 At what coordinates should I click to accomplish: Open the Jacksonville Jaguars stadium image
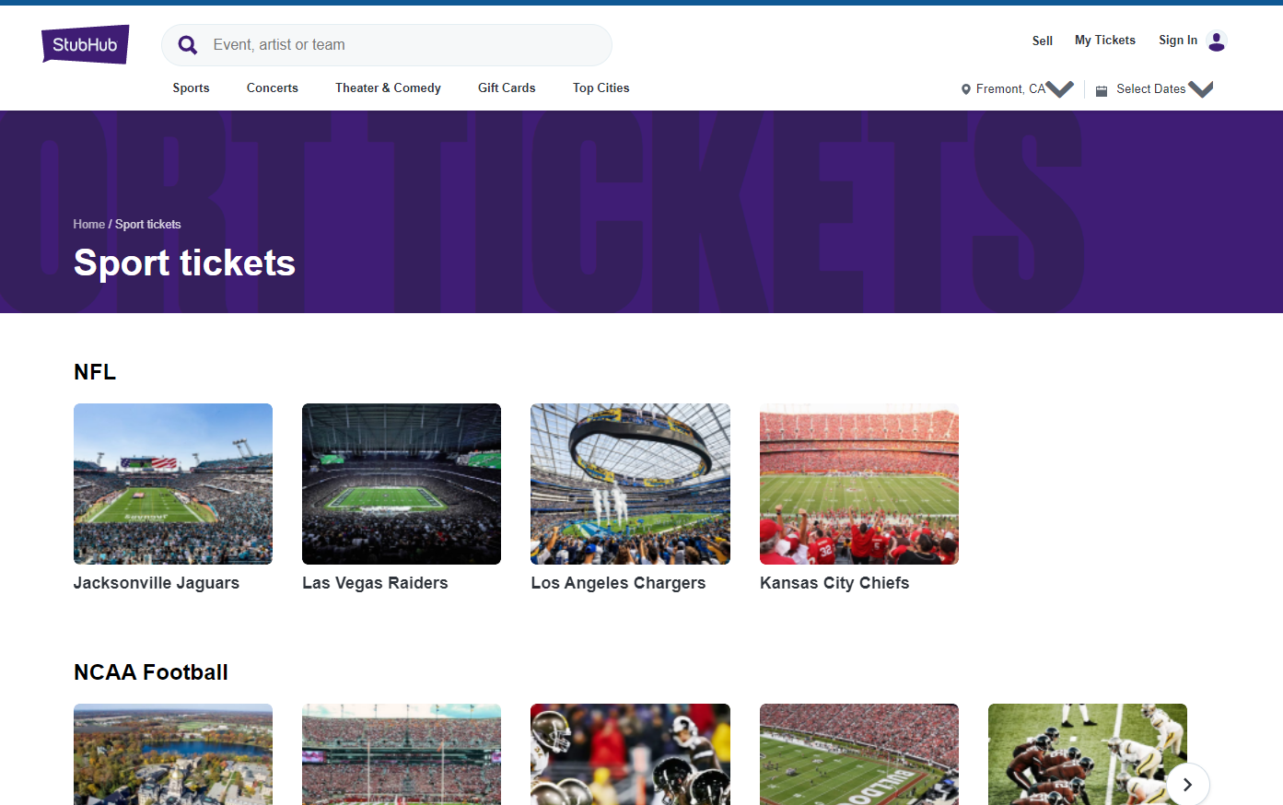click(x=173, y=484)
